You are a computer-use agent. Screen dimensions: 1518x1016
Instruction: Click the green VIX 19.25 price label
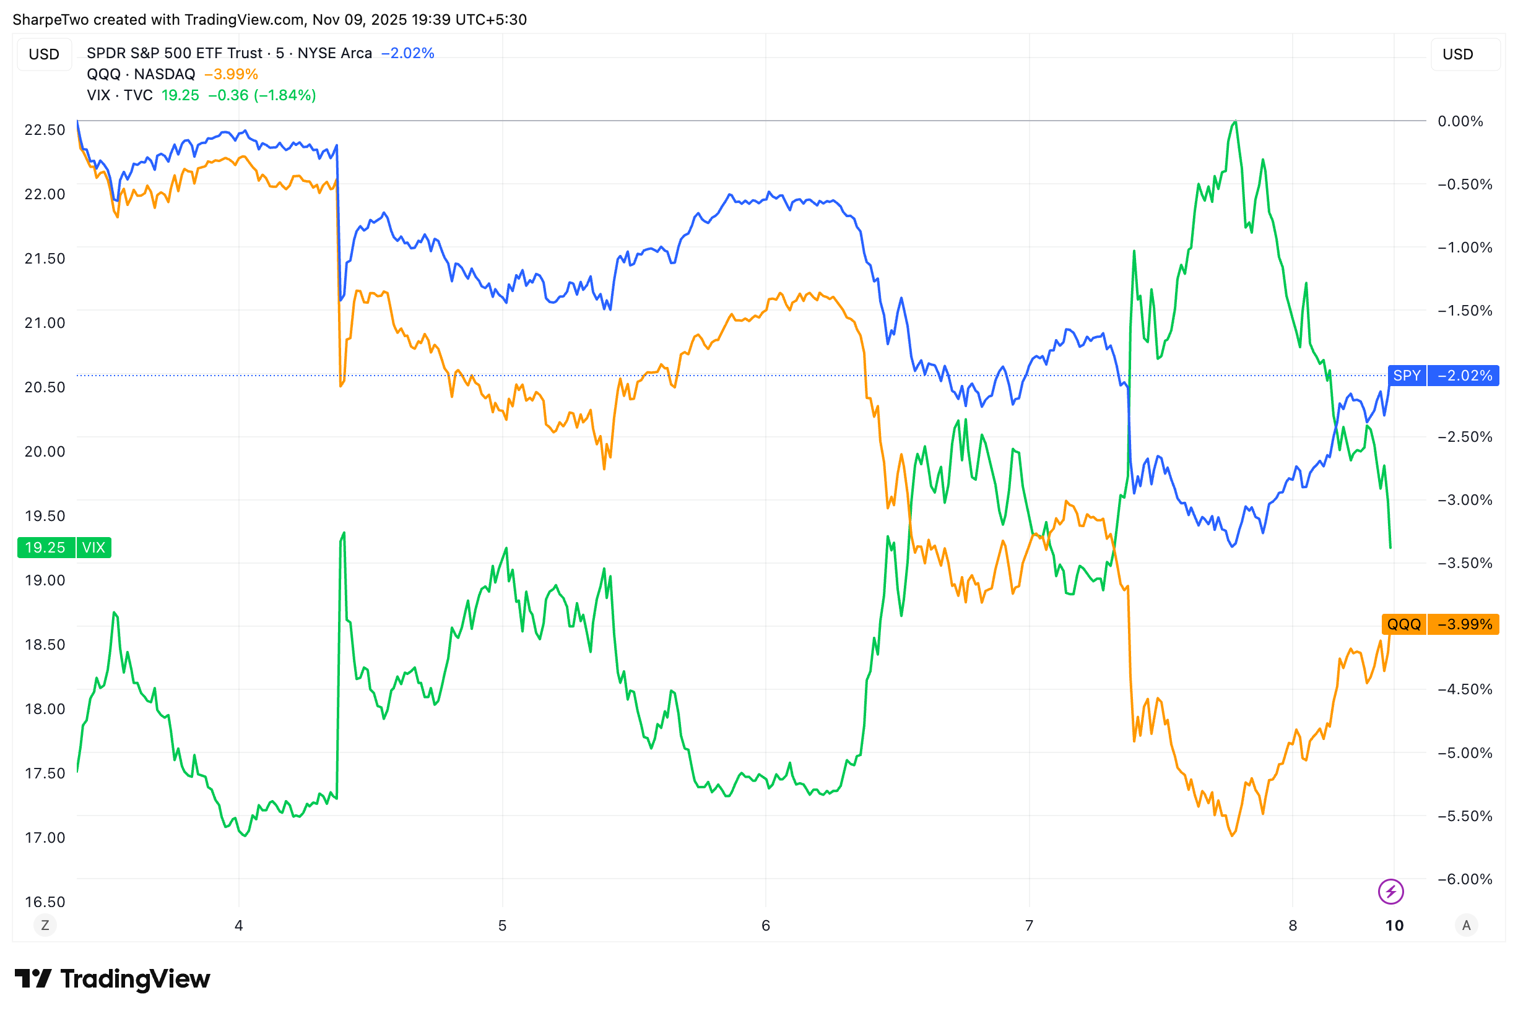[x=64, y=548]
